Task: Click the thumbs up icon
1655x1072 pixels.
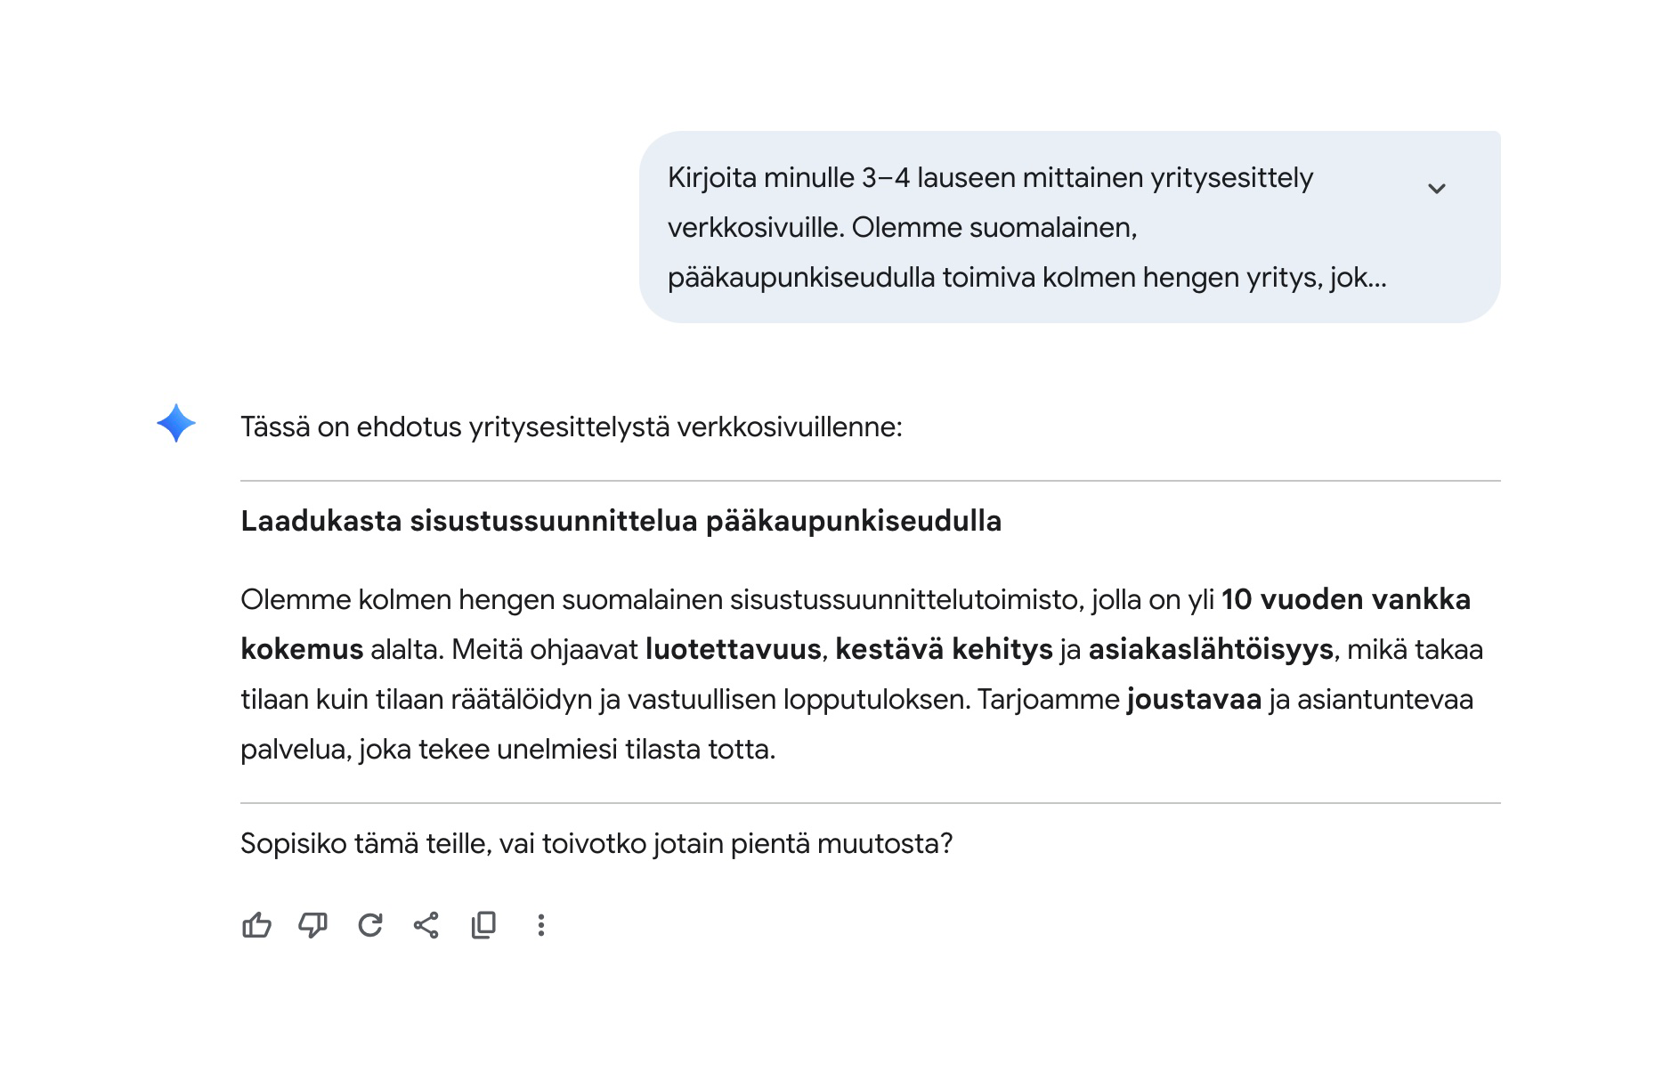Action: coord(256,925)
